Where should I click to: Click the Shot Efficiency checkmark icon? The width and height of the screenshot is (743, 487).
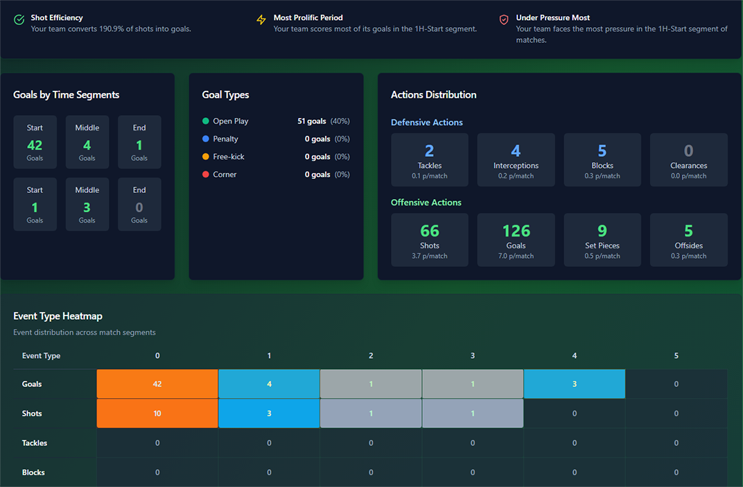pyautogui.click(x=19, y=19)
